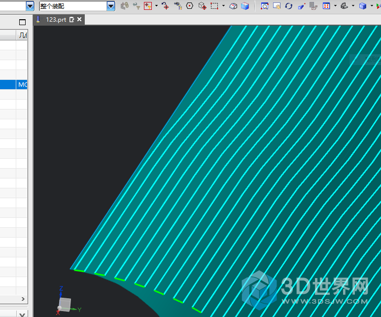Image resolution: width=381 pixels, height=317 pixels.
Task: Open the arrow beside the rendering style cube
Action: 372,6
